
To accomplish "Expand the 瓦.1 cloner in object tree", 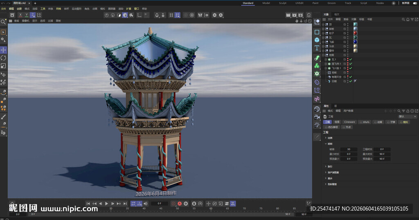I will tap(326, 60).
